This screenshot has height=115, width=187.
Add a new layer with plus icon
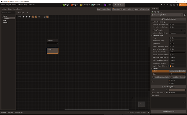click(27, 13)
